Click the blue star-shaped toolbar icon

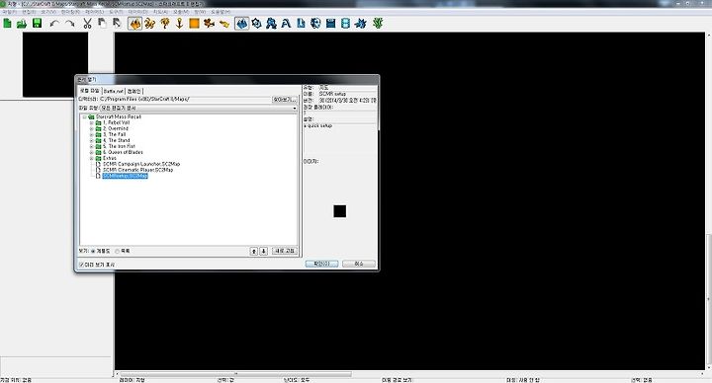[x=361, y=24]
